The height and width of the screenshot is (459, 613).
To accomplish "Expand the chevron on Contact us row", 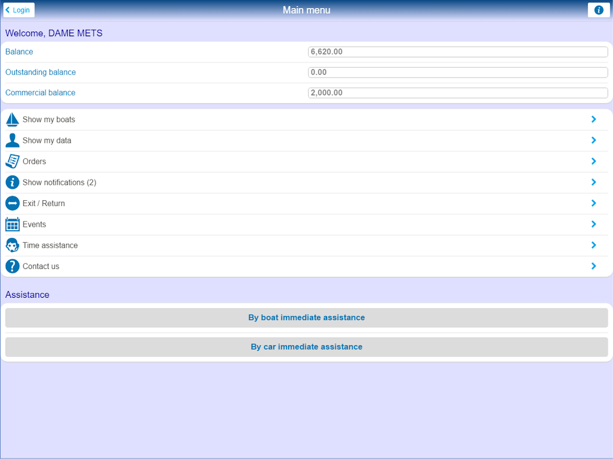I will [593, 266].
